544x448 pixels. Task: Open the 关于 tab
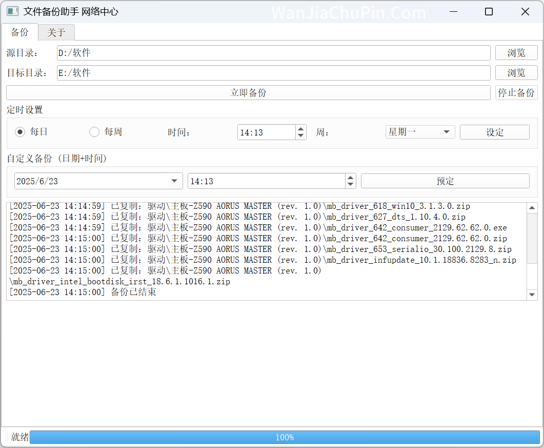click(x=56, y=33)
